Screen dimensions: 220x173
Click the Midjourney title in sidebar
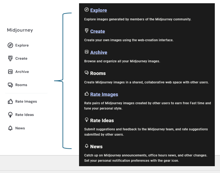pos(20,30)
